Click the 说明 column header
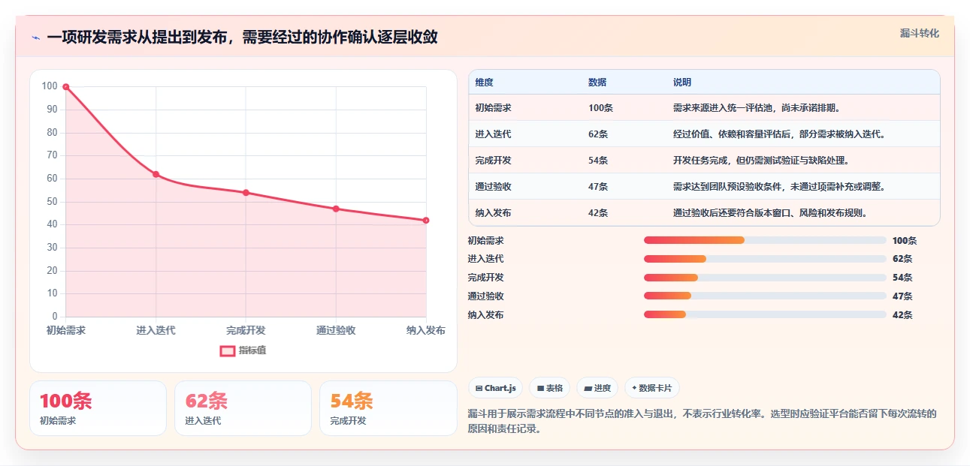 tap(682, 83)
